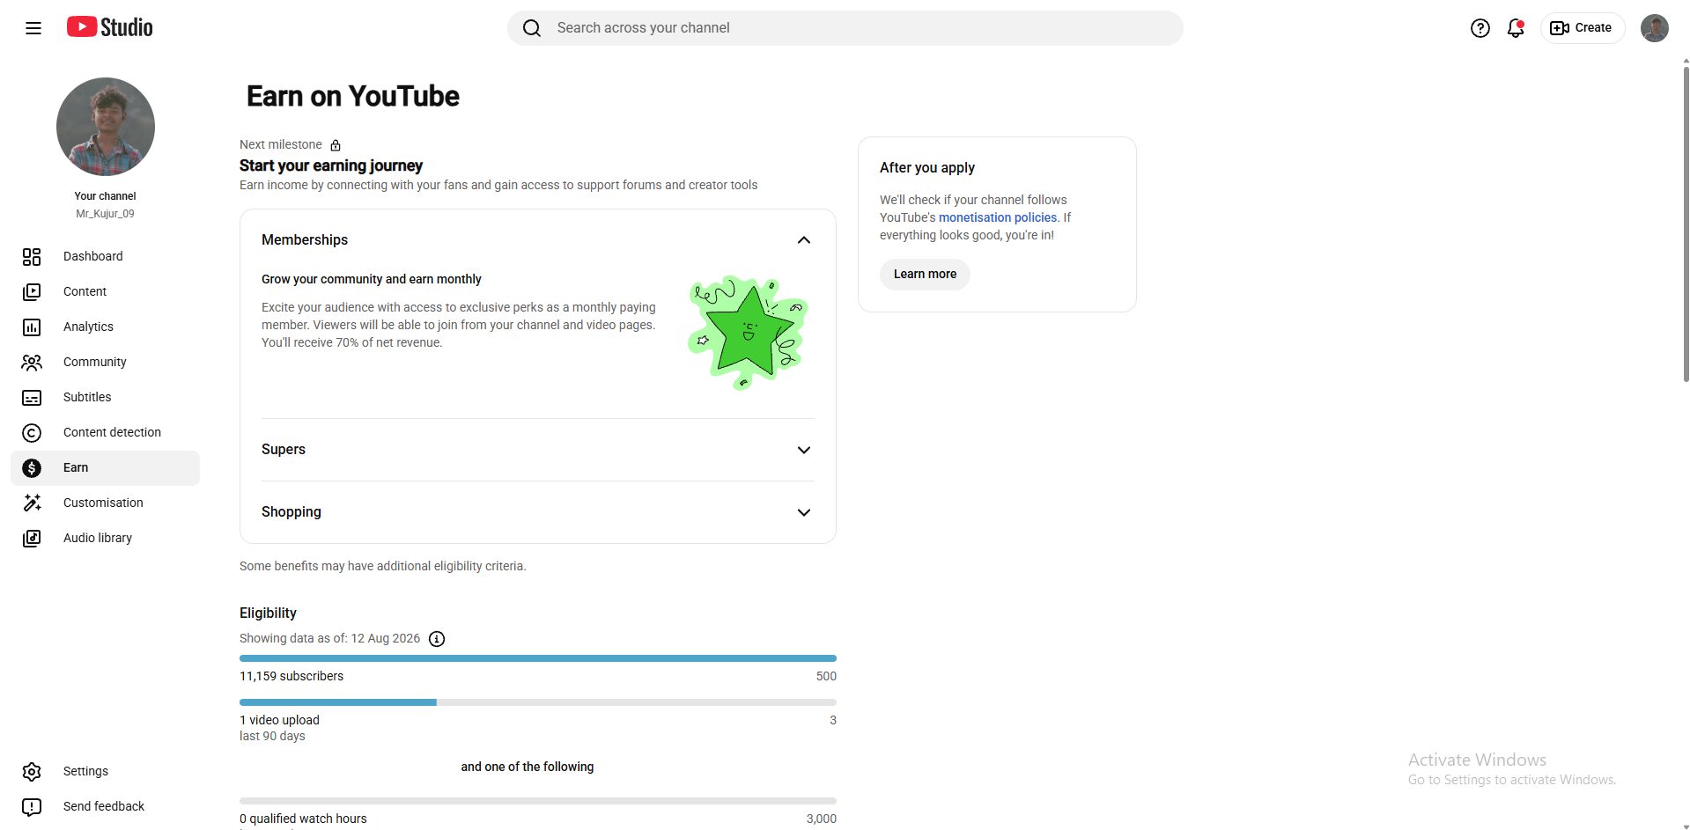Click the 'Eligibility' heading
Screen dimensions: 1690x830
[x=268, y=613]
